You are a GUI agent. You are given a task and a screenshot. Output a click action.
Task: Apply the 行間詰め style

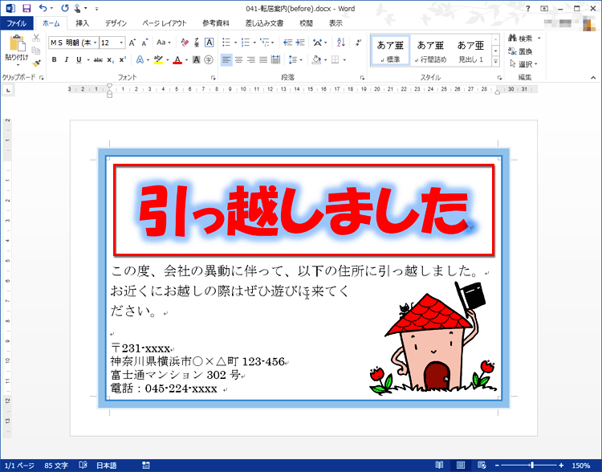pyautogui.click(x=430, y=51)
